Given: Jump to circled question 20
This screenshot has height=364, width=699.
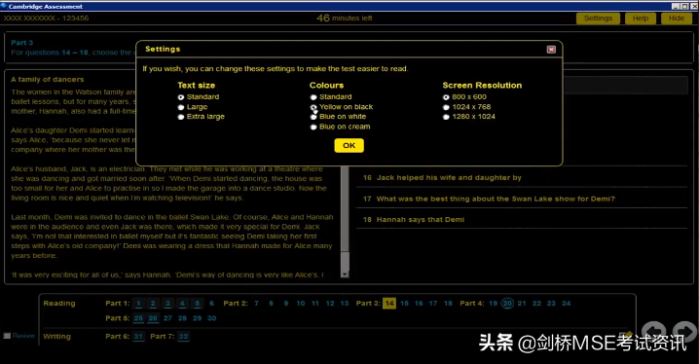Looking at the screenshot, I should pyautogui.click(x=507, y=304).
